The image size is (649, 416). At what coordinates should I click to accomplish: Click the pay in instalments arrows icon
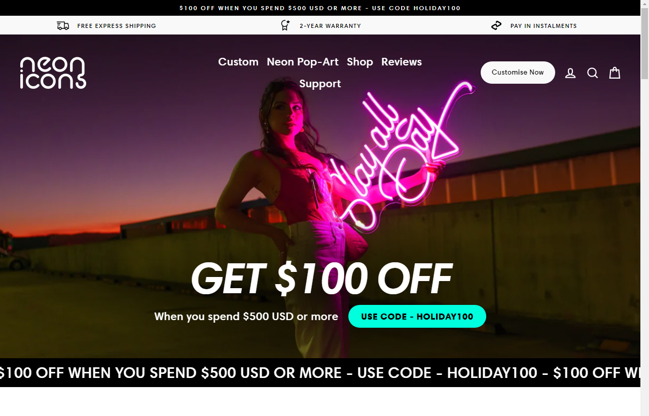pyautogui.click(x=496, y=25)
